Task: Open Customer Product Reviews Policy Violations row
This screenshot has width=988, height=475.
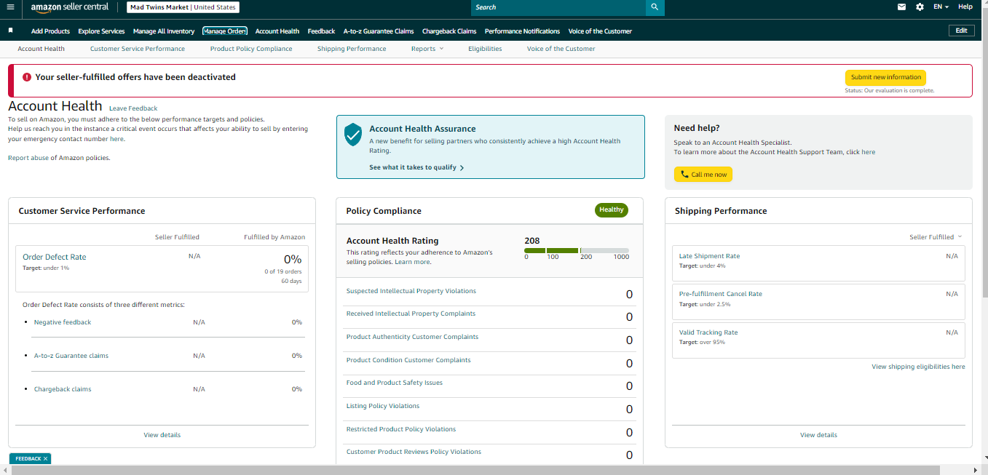Action: point(489,455)
